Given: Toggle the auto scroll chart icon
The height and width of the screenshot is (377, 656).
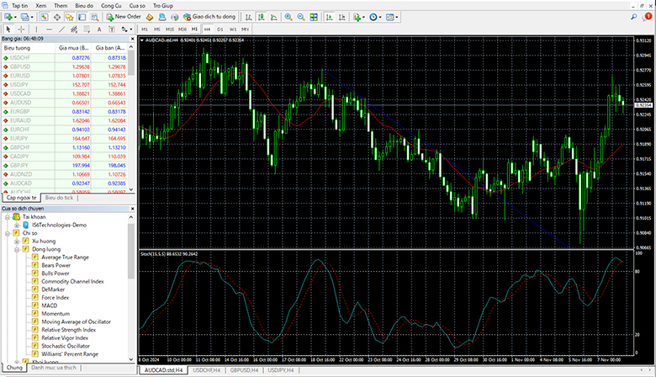Looking at the screenshot, I should point(329,17).
